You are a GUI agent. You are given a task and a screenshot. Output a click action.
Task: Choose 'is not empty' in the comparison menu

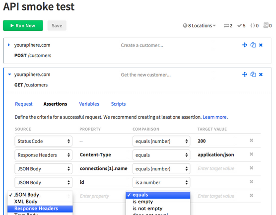[158, 209]
